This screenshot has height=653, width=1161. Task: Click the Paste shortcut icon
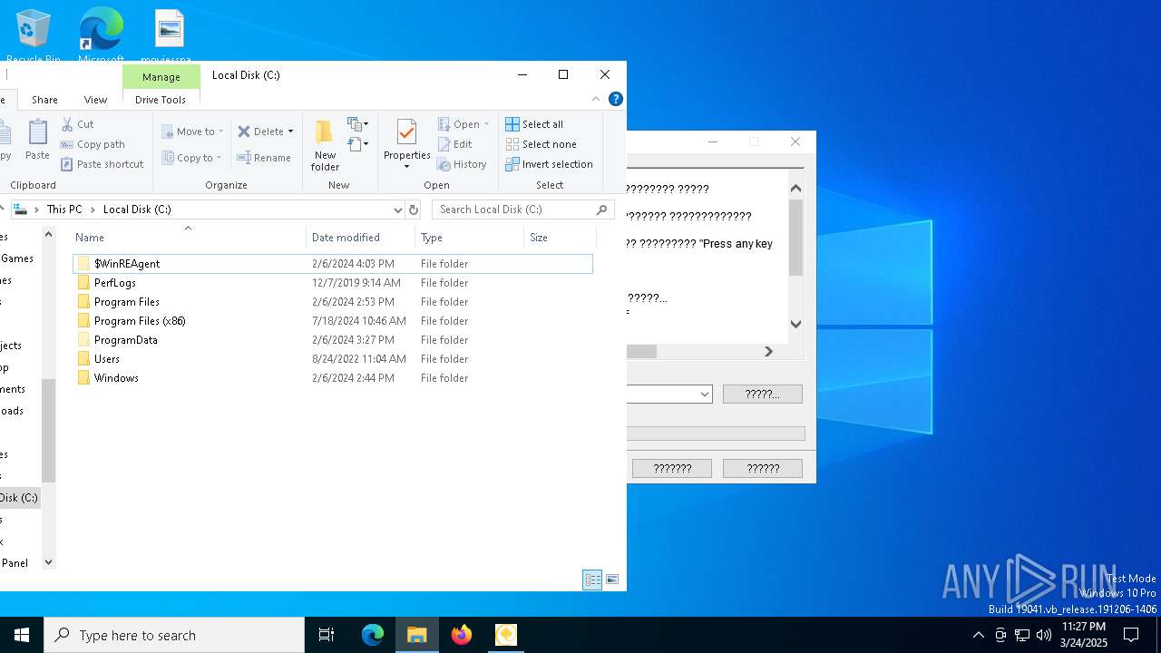pyautogui.click(x=67, y=164)
